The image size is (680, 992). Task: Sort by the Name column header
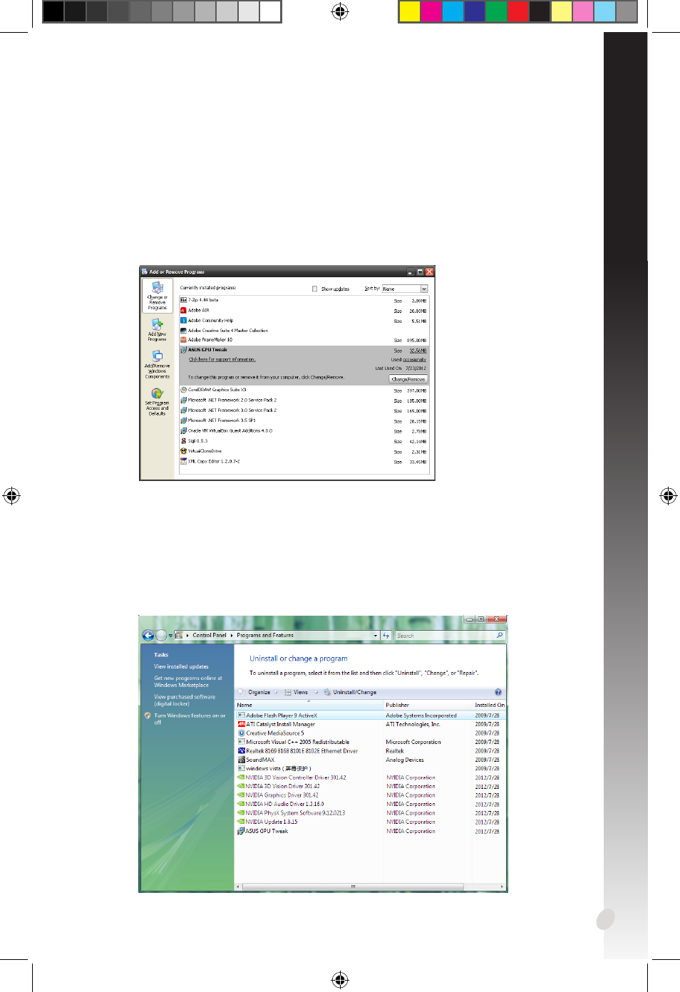click(x=309, y=705)
